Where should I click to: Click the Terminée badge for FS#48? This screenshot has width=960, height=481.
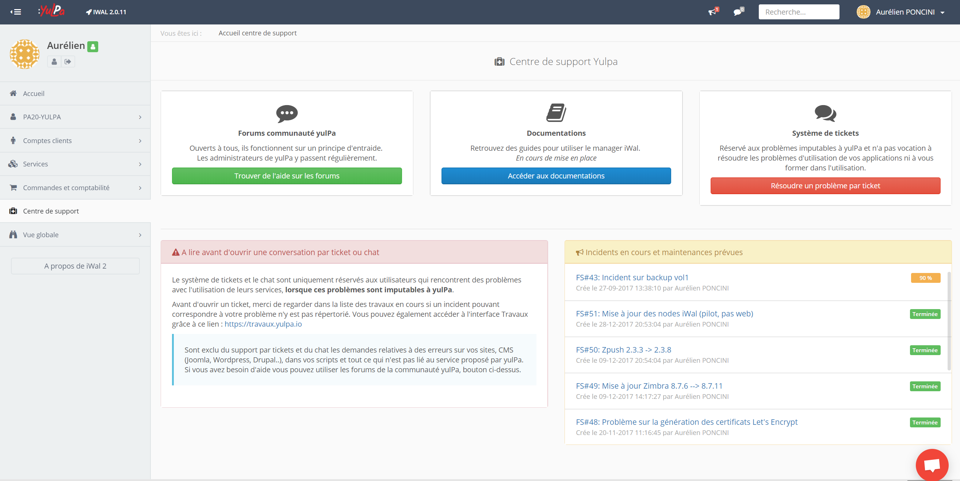(x=925, y=423)
